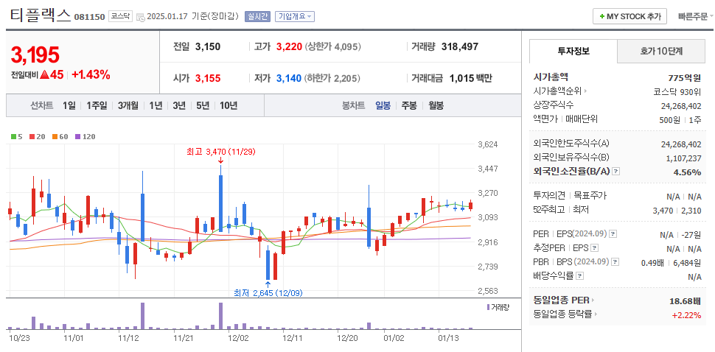The image size is (715, 352).
Task: Click the help icon beside 배당수익률
Action: (x=579, y=276)
